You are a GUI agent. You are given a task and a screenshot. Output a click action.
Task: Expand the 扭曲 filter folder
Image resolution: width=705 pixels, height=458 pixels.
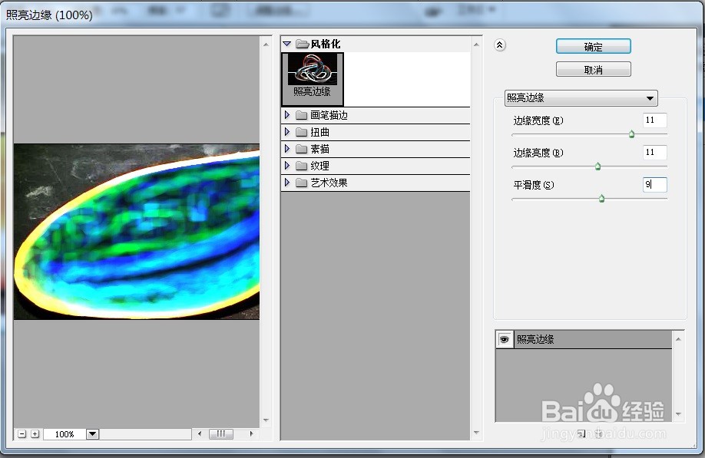(287, 132)
